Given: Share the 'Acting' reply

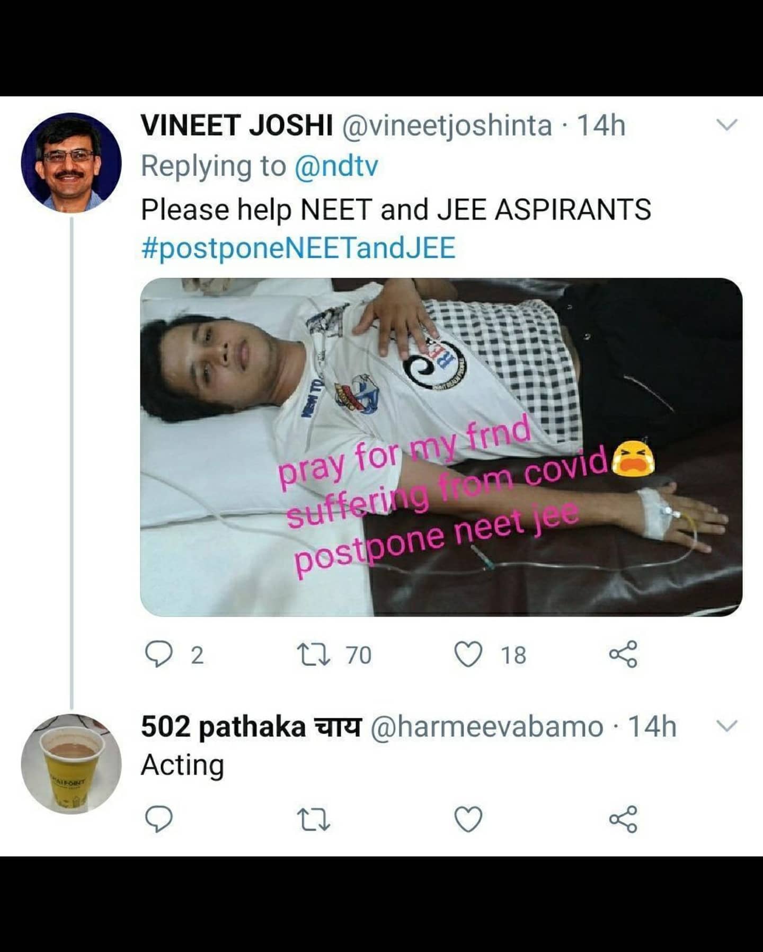Looking at the screenshot, I should click(x=623, y=820).
